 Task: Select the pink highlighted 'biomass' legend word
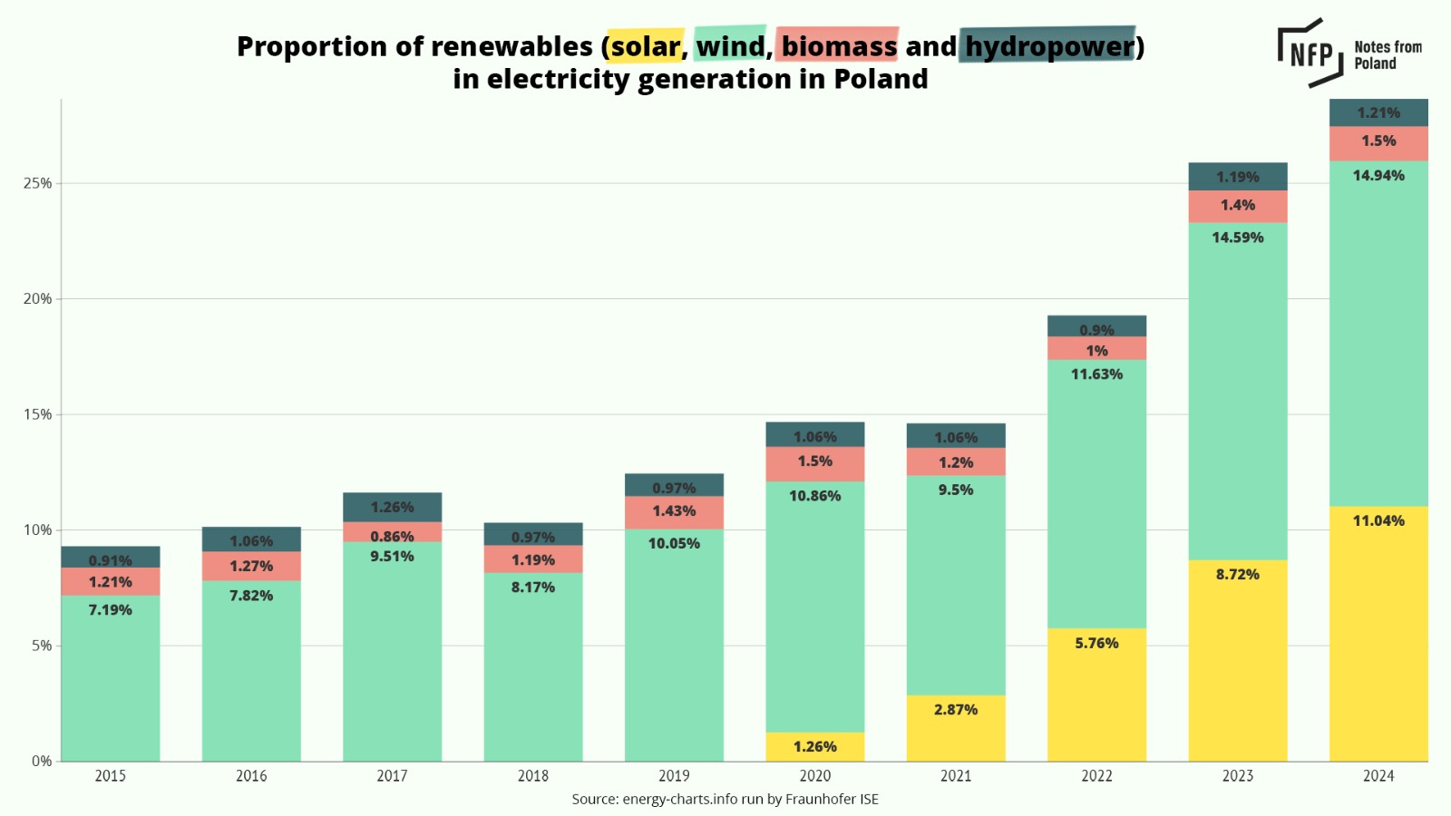pos(838,45)
